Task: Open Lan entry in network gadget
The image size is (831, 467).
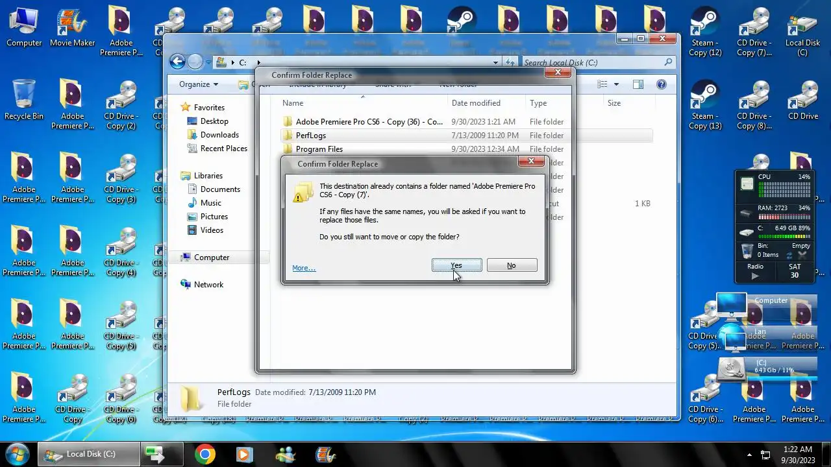Action: [x=766, y=337]
